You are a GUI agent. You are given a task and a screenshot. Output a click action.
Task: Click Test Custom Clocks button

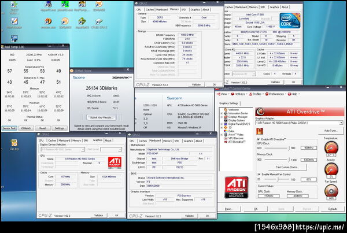pyautogui.click(x=287, y=167)
